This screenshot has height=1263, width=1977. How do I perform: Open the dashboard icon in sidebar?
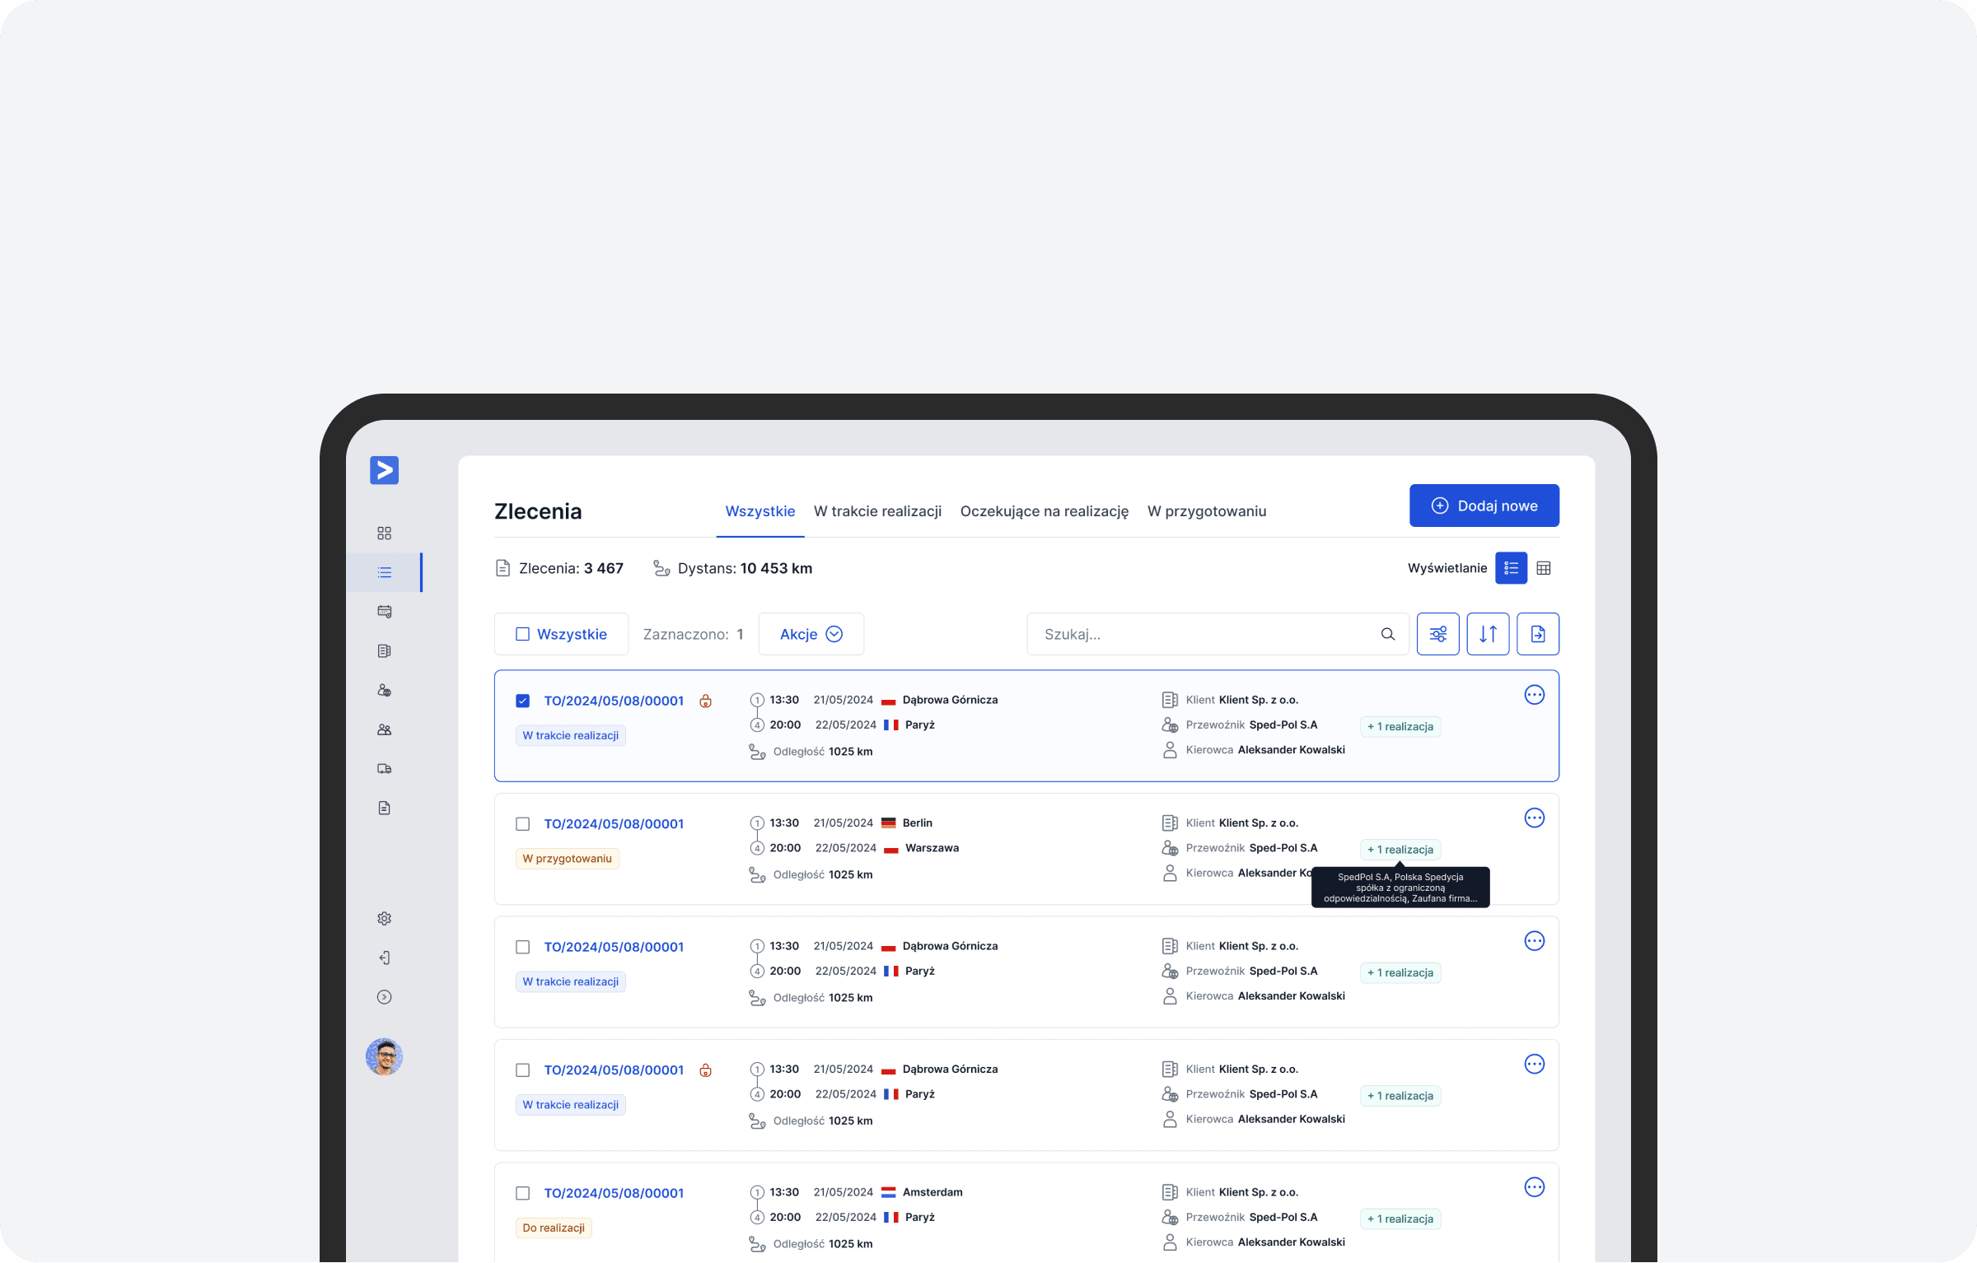[384, 534]
